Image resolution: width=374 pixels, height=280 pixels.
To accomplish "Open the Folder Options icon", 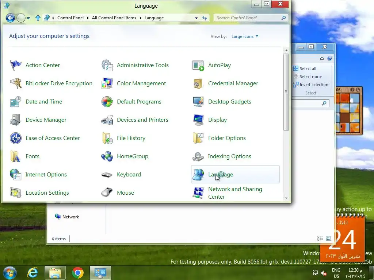I will click(x=198, y=138).
